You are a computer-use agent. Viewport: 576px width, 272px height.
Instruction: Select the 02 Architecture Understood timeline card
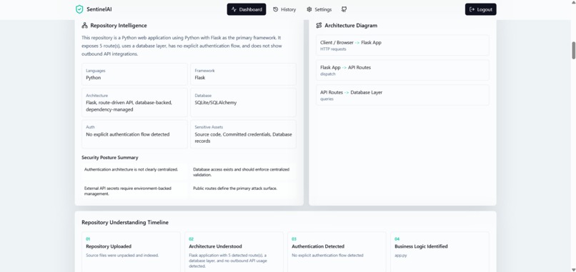tap(234, 252)
